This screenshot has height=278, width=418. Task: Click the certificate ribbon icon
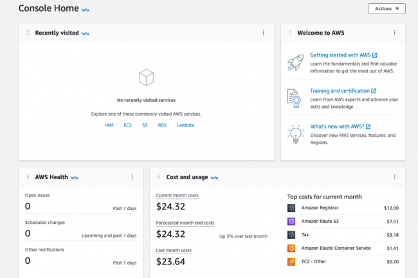click(x=294, y=98)
